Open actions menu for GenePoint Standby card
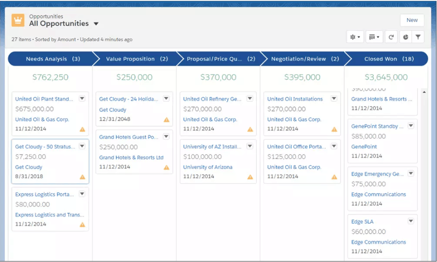The image size is (437, 262). [x=411, y=126]
